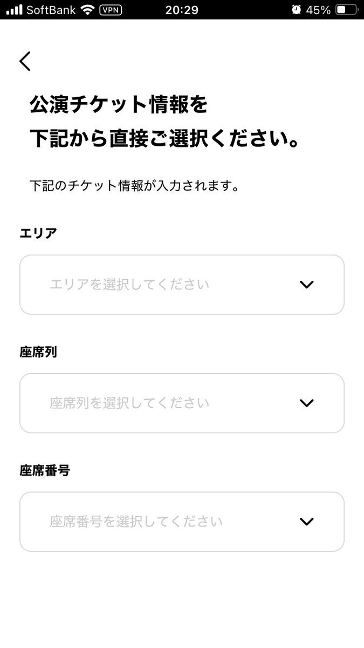
Task: Click the alarm clock status icon
Action: click(296, 10)
